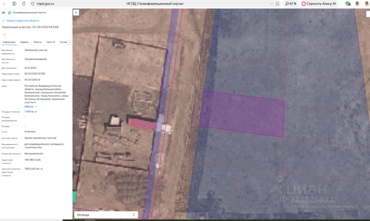Click the area value 1 019 кв. м

[x=31, y=112]
